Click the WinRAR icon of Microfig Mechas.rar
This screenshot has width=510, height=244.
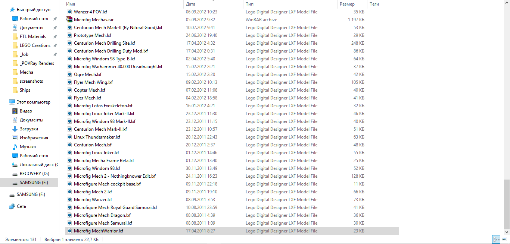[69, 20]
